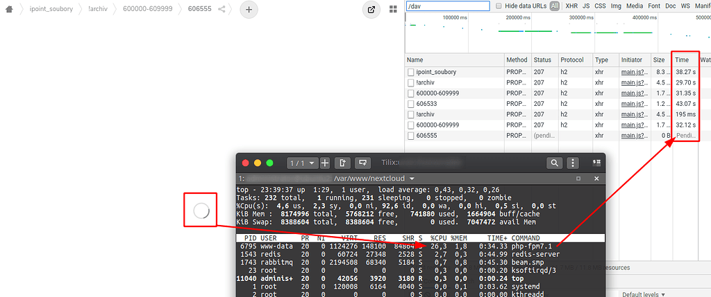
Task: Click the beam.smp process row in top
Action: tap(420, 262)
